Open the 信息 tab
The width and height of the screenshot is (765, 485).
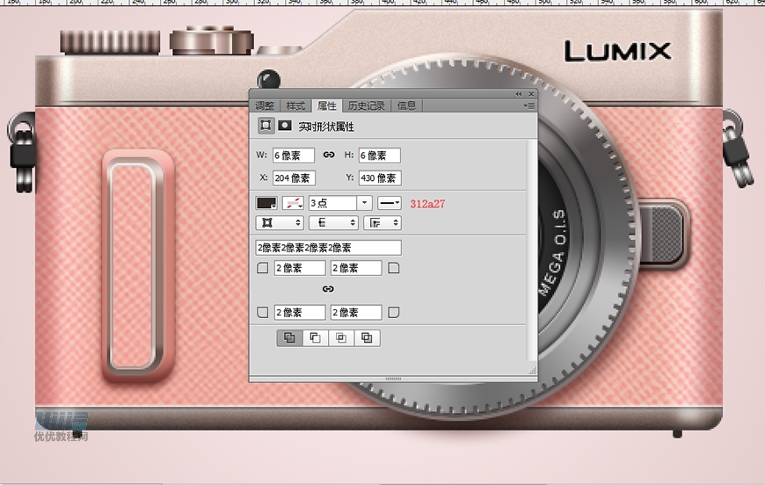point(406,105)
